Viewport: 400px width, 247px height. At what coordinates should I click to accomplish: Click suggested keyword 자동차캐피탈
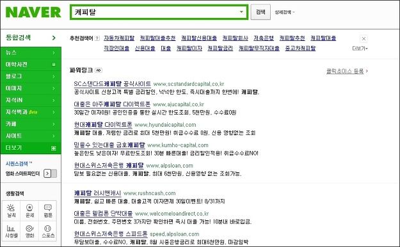(119, 38)
